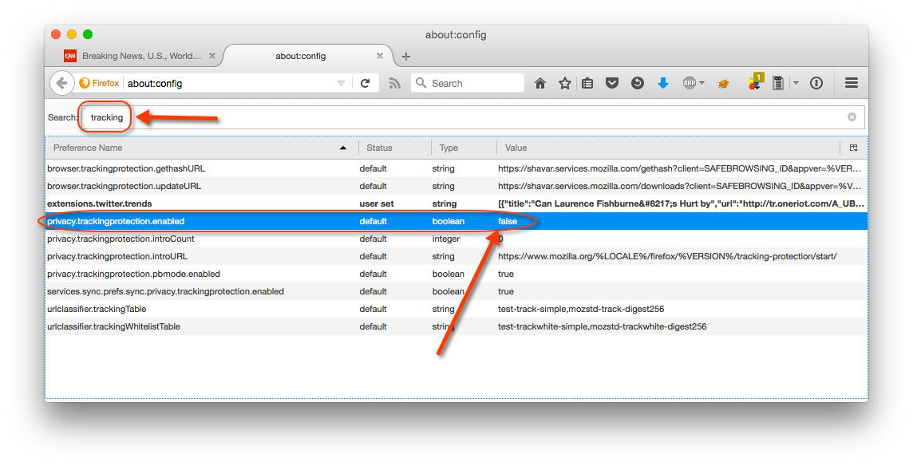Sort by Status column header

point(395,148)
